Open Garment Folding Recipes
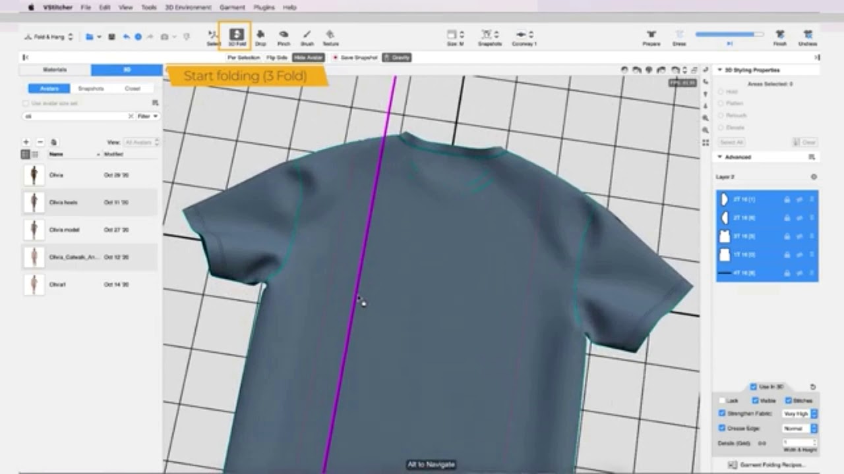 (x=768, y=465)
